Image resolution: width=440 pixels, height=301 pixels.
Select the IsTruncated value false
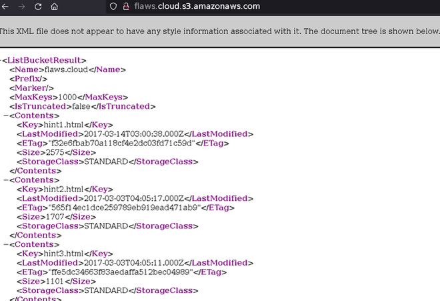pos(81,107)
